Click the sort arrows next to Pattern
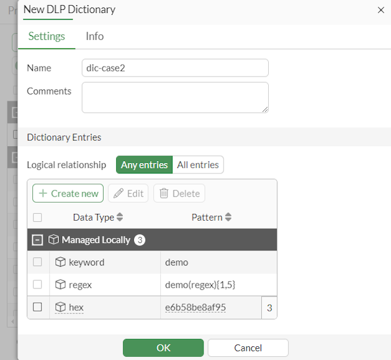391x360 pixels. point(228,218)
